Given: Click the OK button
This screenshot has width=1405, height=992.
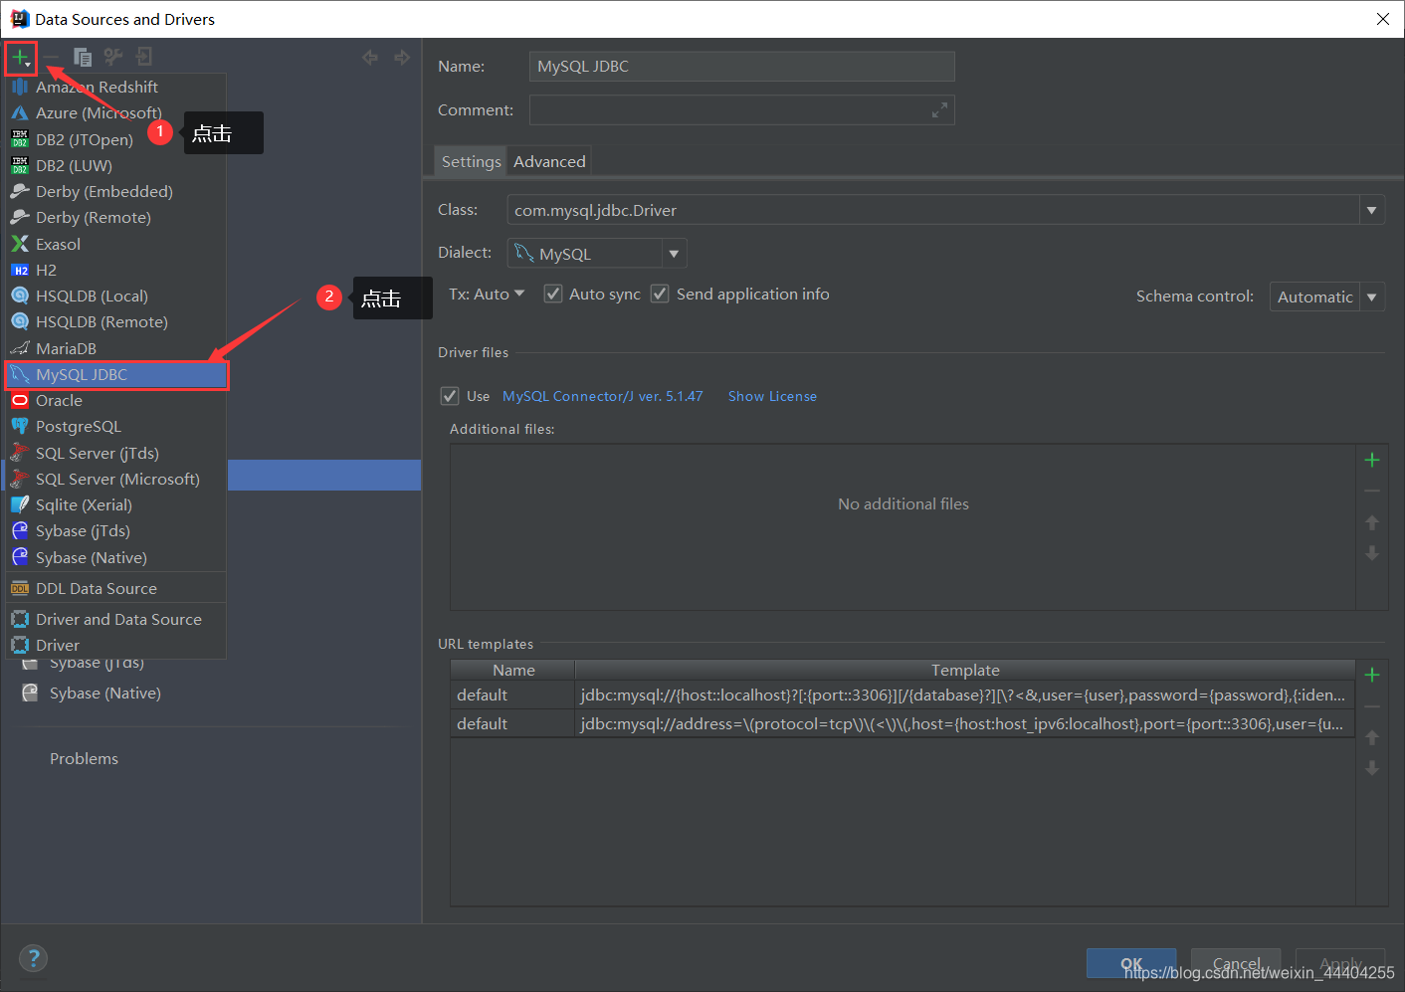Looking at the screenshot, I should point(1131,963).
